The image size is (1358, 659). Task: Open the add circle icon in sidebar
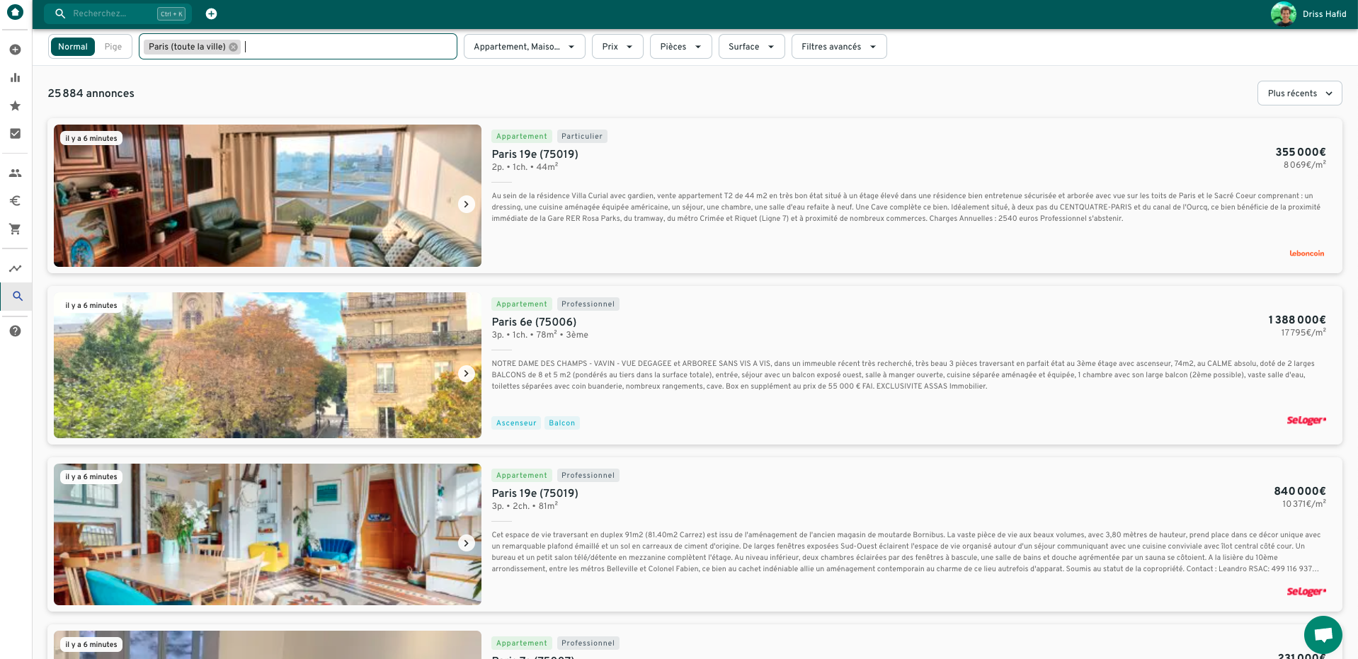(15, 50)
